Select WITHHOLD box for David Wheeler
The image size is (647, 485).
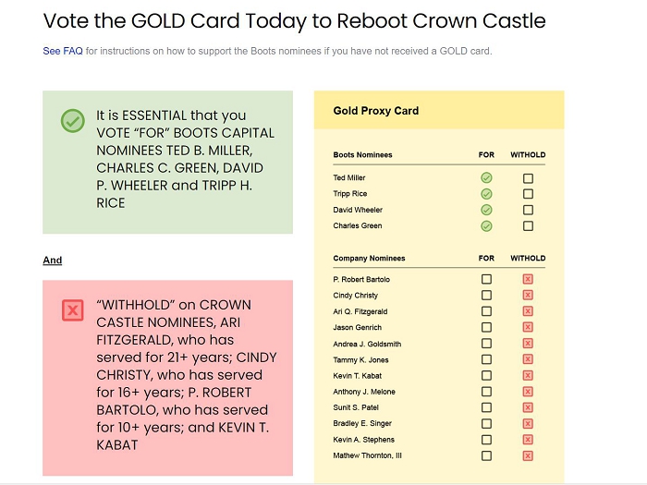[x=528, y=210]
